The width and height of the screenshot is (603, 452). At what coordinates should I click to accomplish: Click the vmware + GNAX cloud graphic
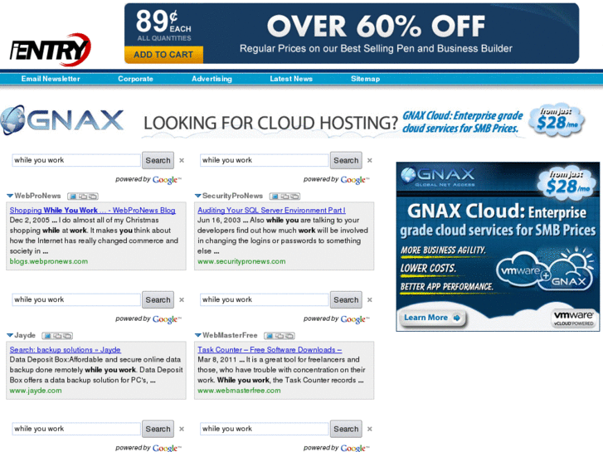545,271
